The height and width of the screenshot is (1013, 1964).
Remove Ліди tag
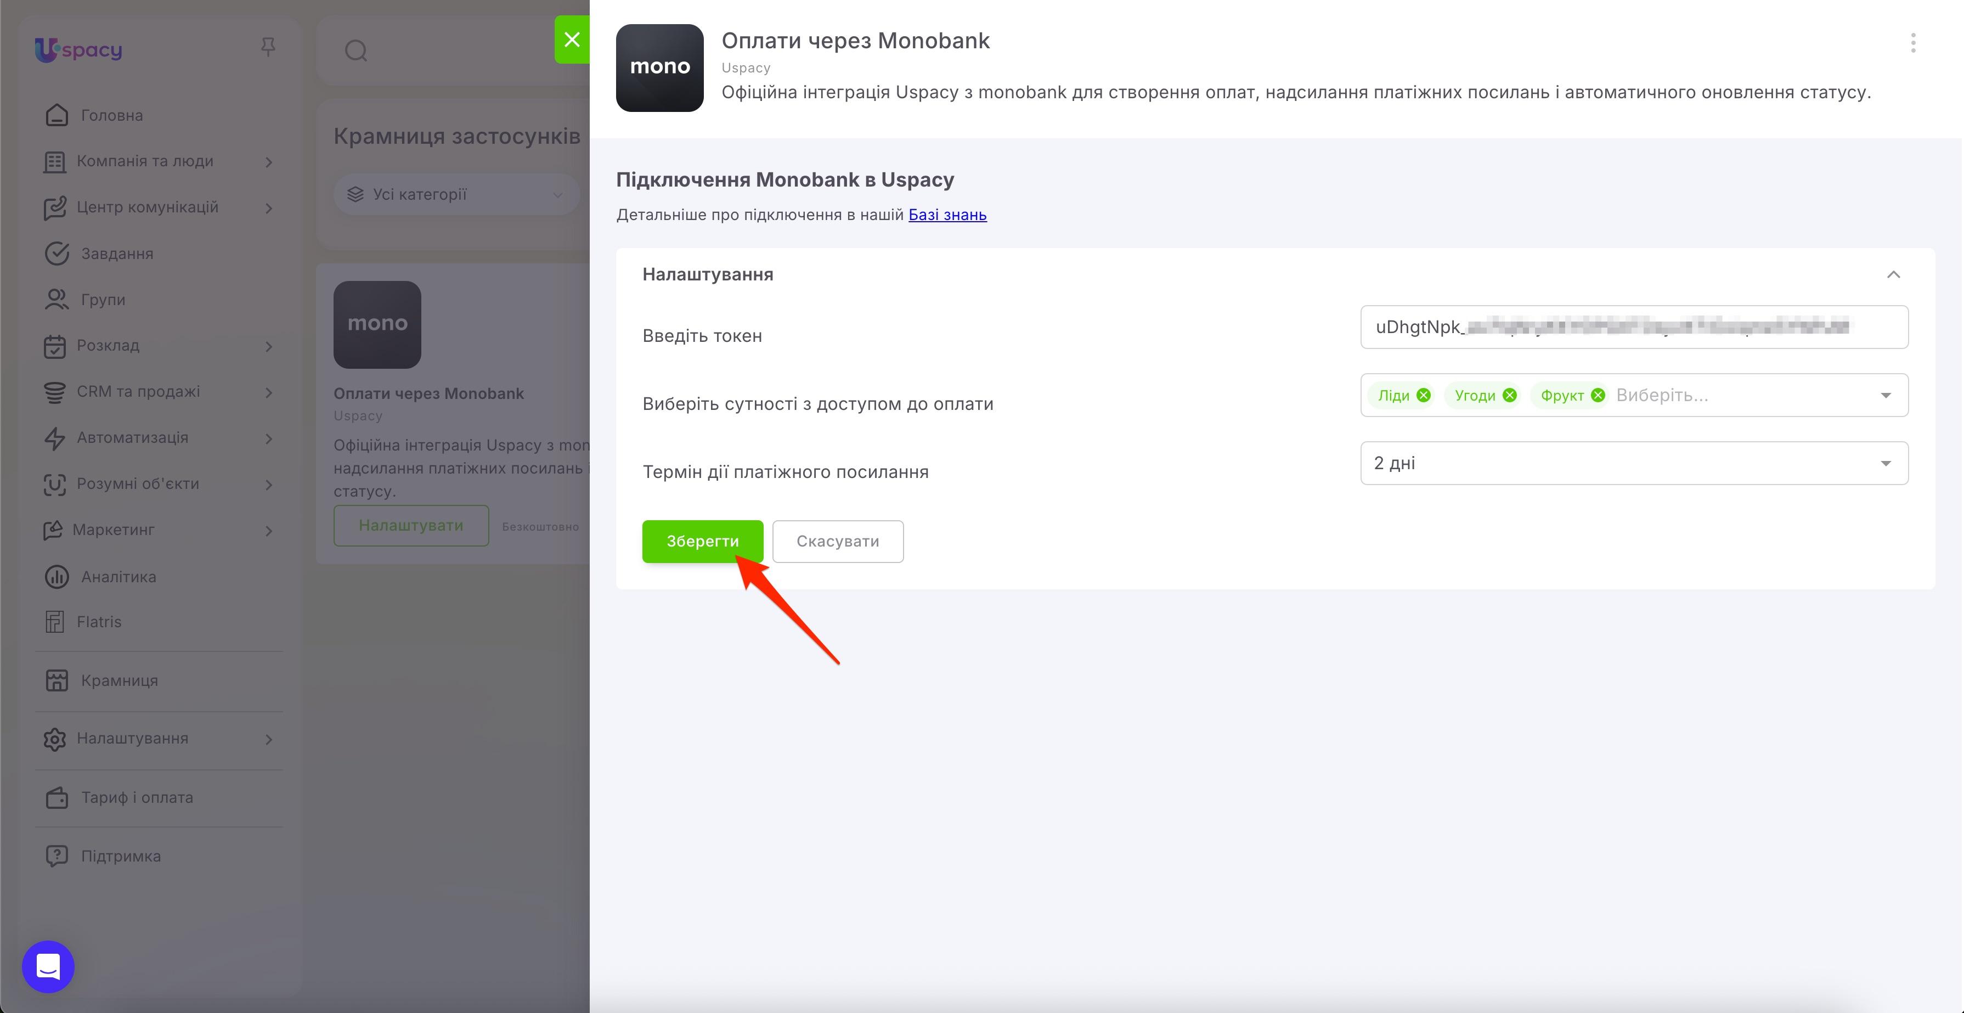pos(1424,395)
